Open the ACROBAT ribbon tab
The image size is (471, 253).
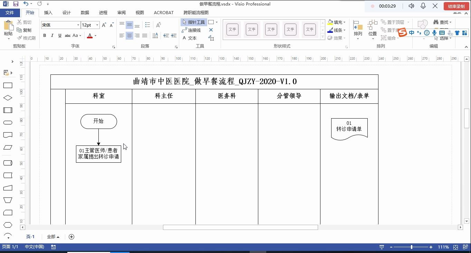pyautogui.click(x=163, y=12)
